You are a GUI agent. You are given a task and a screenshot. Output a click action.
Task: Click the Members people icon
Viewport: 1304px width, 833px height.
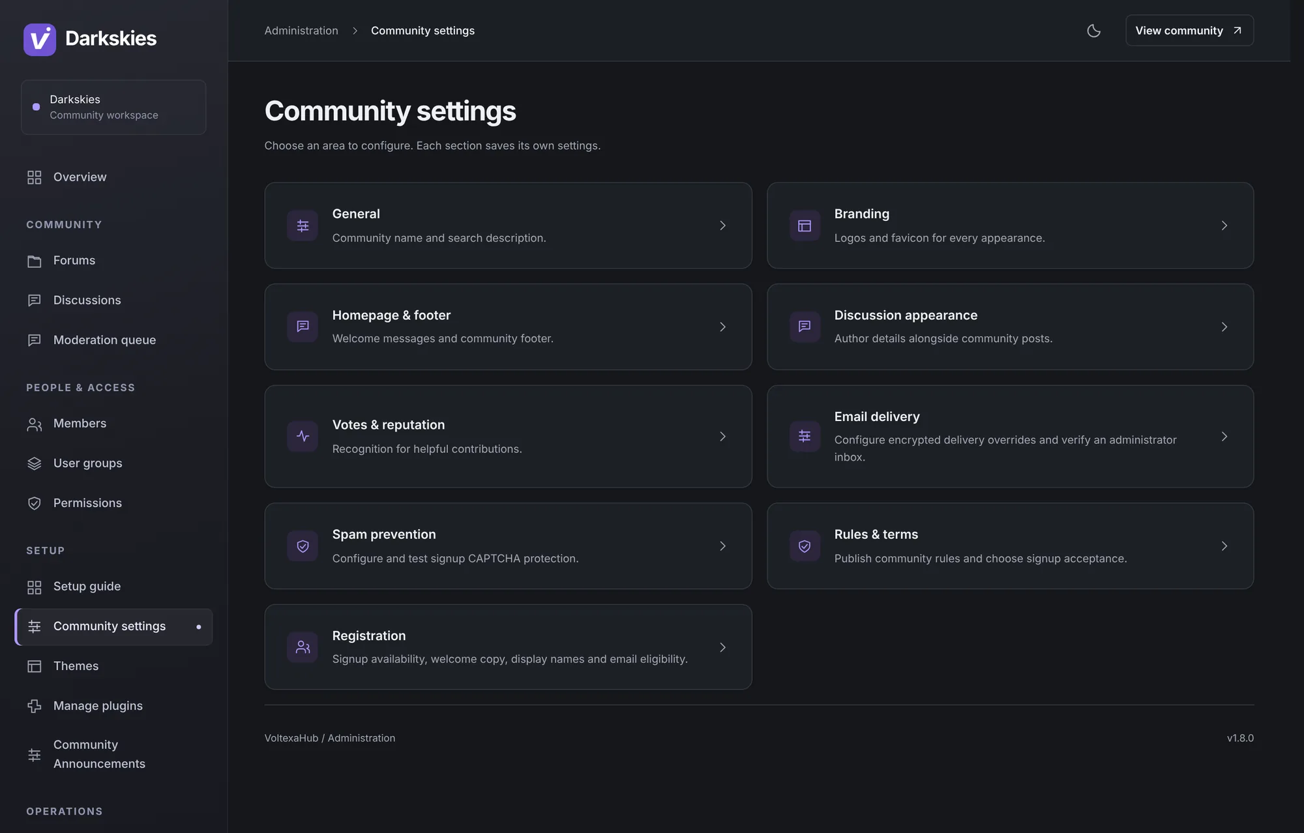point(35,424)
